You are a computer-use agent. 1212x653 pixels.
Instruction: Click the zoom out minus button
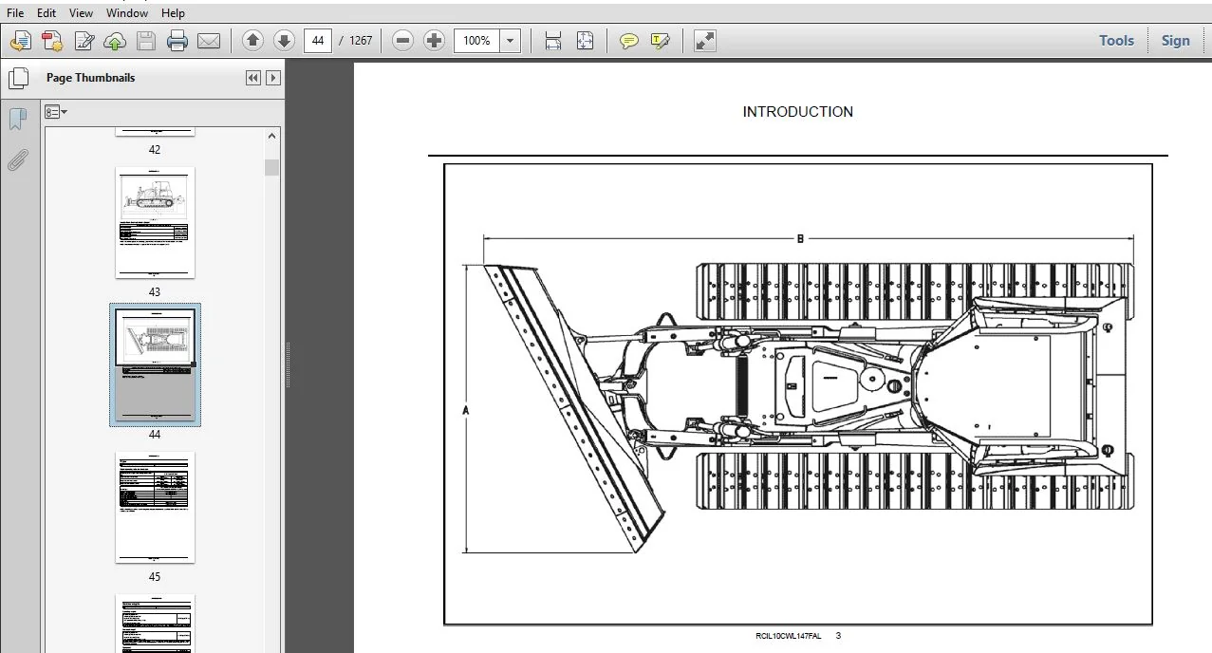pyautogui.click(x=403, y=40)
